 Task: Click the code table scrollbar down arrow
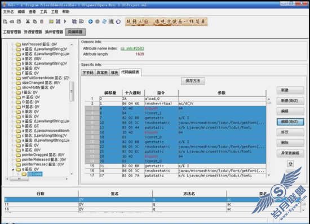[x=268, y=175]
